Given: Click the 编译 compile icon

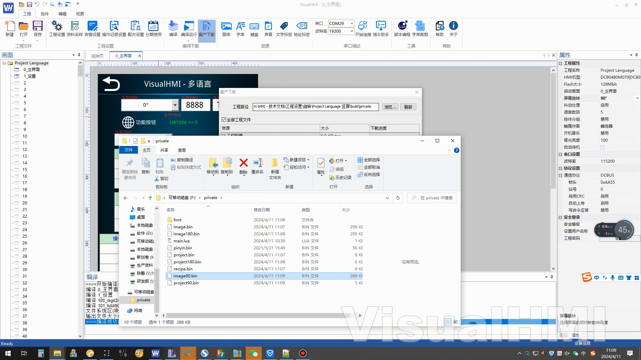Looking at the screenshot, I should click(173, 27).
